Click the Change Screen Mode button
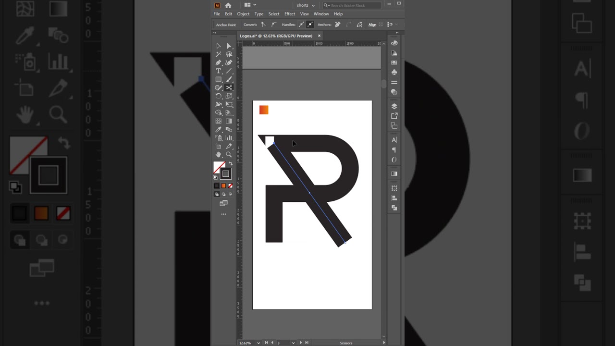 223,203
